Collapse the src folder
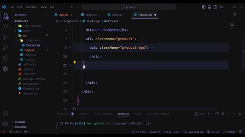245x137 pixels. 16,35
